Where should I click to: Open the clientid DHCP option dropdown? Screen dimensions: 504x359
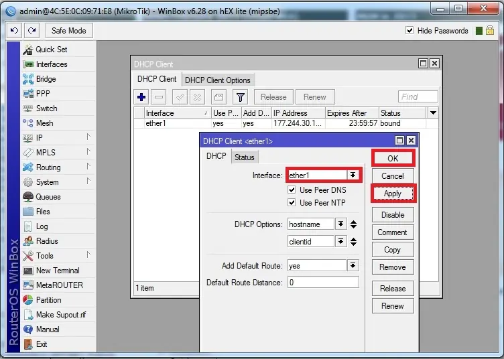point(341,242)
